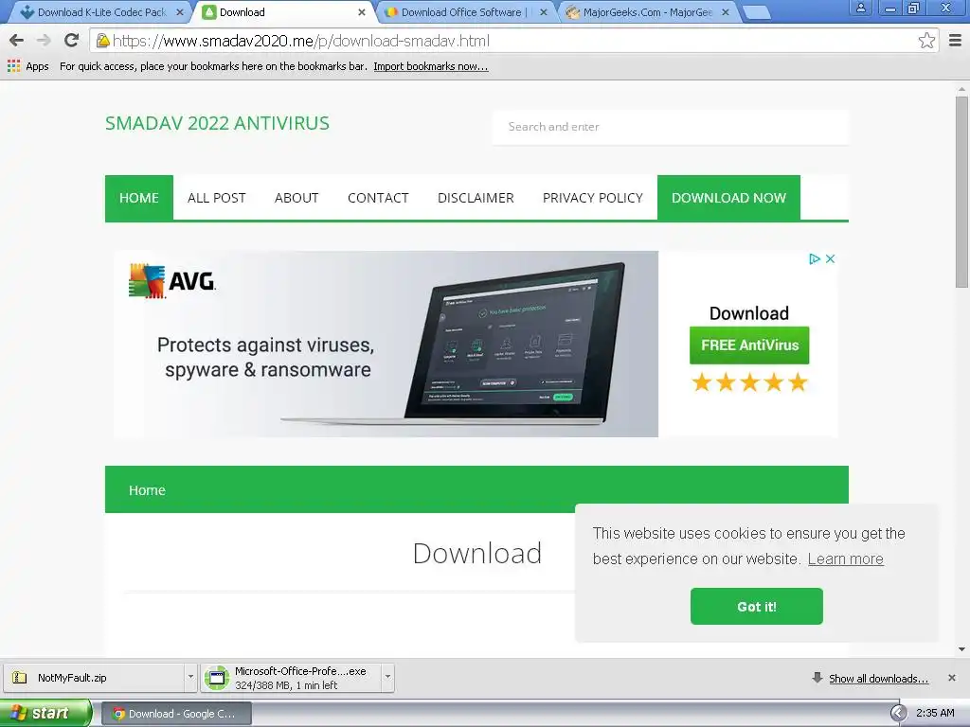Open the ABOUT menu item

click(x=296, y=198)
